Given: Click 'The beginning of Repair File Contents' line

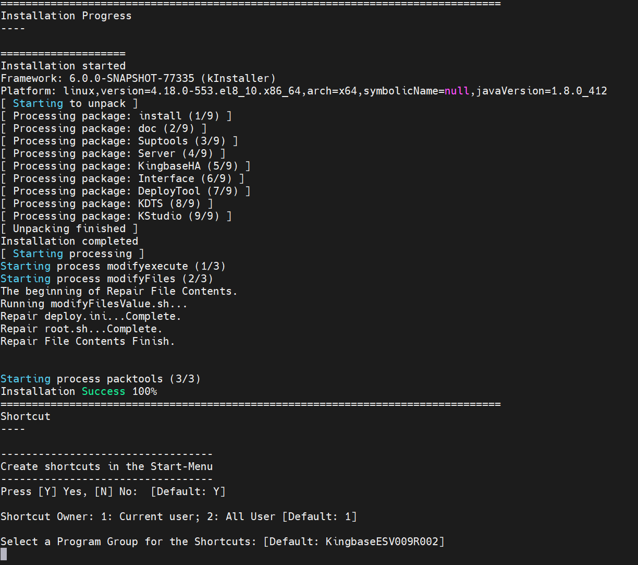Looking at the screenshot, I should click(x=119, y=291).
